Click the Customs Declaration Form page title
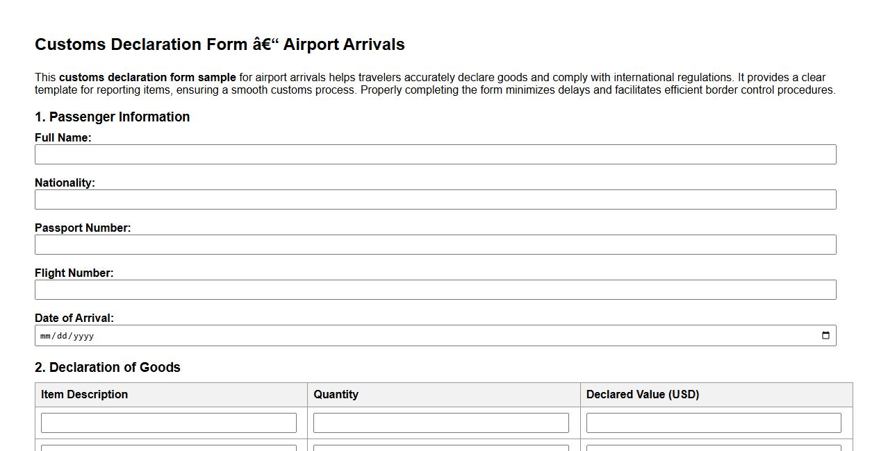Image resolution: width=888 pixels, height=451 pixels. coord(220,44)
